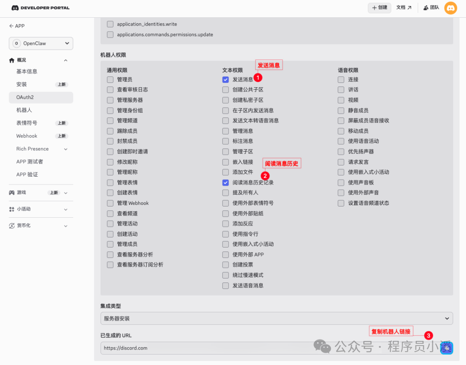Check 添加反应 permission
Screen dimensions: 466x365
226,223
